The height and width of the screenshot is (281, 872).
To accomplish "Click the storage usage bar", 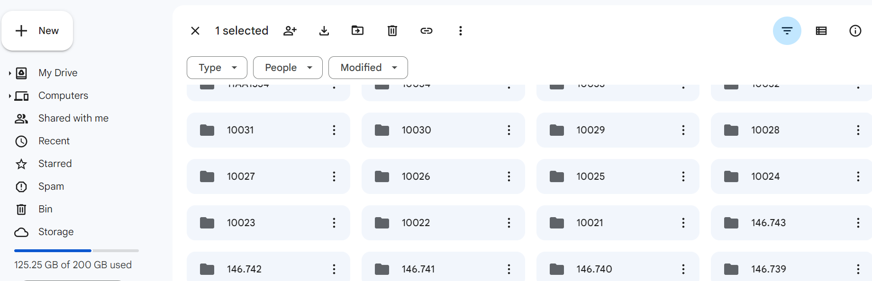I will click(76, 250).
